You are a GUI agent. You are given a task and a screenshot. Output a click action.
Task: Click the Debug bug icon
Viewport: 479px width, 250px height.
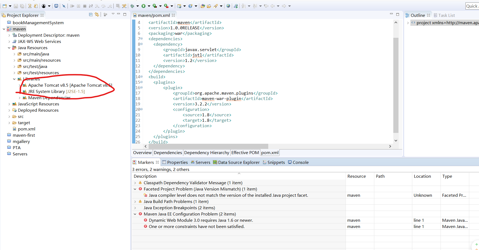(132, 6)
